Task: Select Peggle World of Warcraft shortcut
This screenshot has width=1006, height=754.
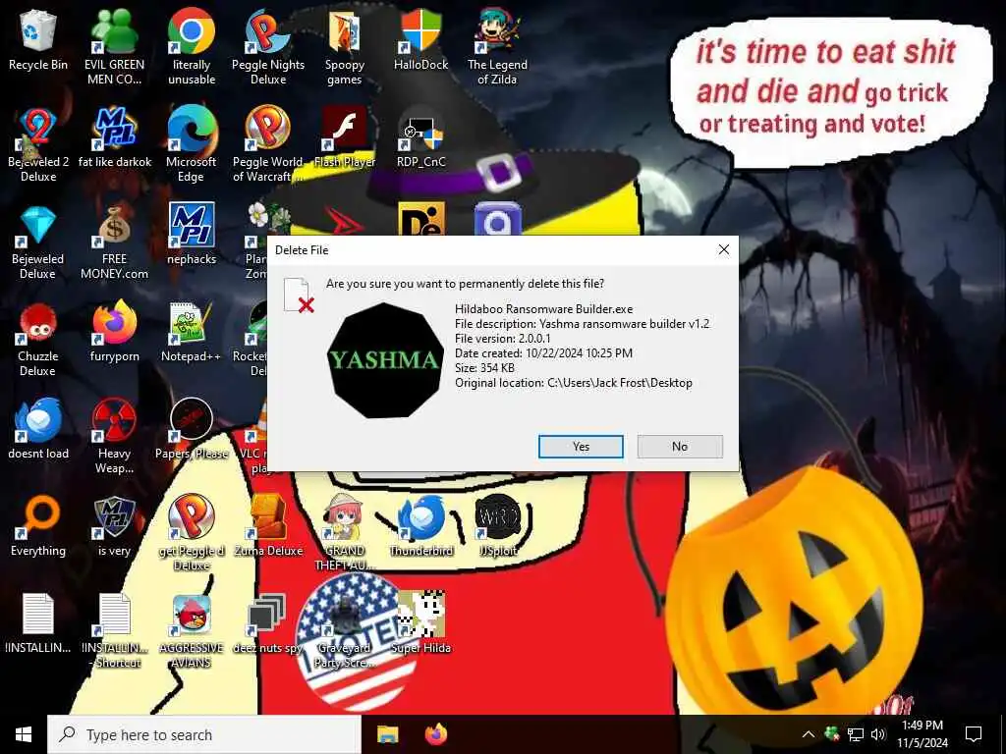Action: [x=268, y=145]
